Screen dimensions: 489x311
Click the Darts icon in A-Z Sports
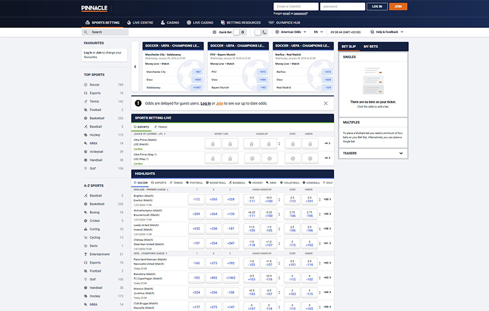click(x=86, y=246)
